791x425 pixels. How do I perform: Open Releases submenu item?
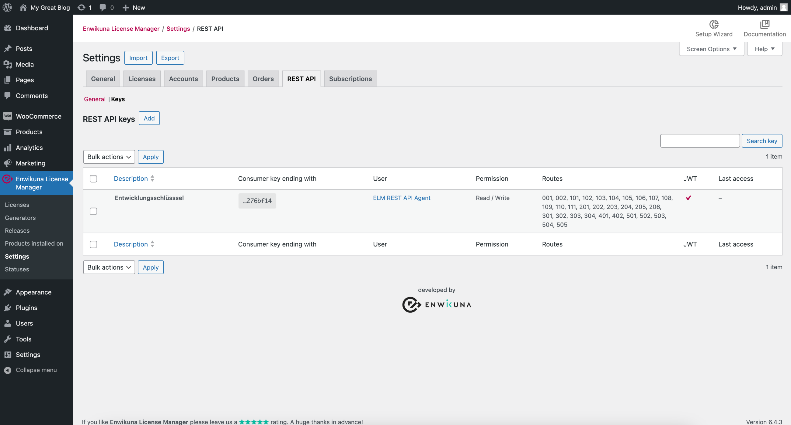coord(17,230)
